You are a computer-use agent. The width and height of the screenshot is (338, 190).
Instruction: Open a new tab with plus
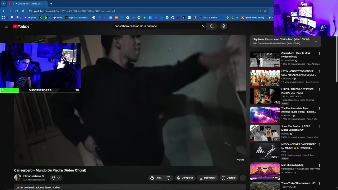51,3
